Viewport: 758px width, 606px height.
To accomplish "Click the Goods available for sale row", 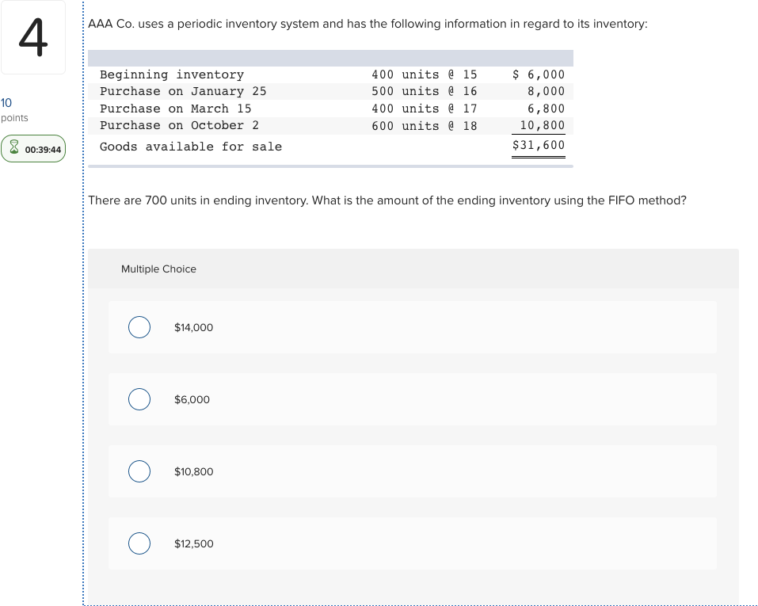I will pos(190,146).
